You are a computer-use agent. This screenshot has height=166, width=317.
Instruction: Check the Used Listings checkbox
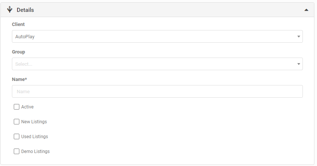coord(16,137)
